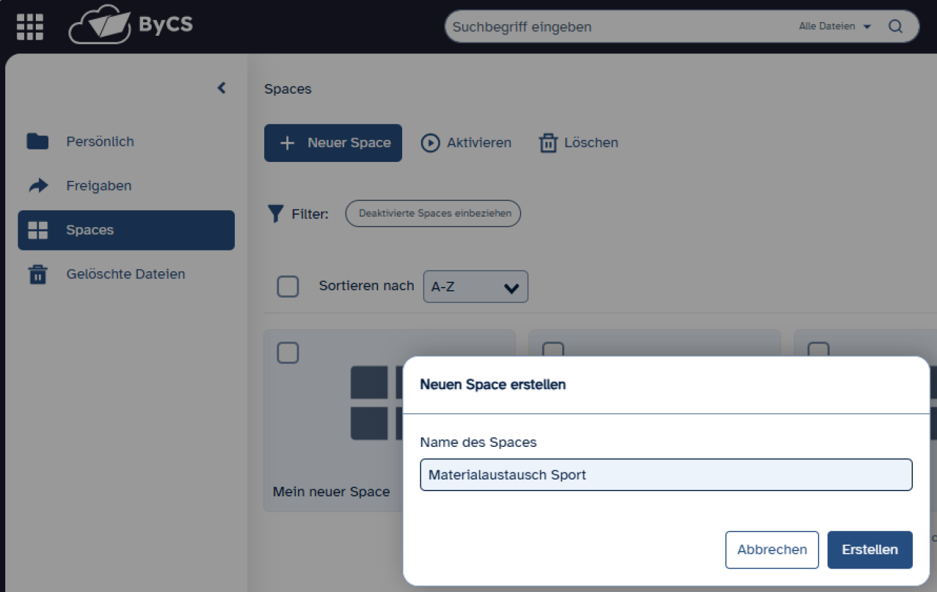The image size is (937, 592).
Task: Switch to Freigaben in the sidebar
Action: click(x=98, y=185)
